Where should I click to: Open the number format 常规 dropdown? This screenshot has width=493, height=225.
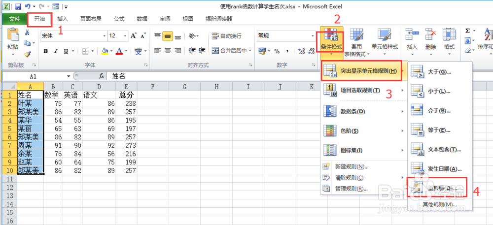312,36
